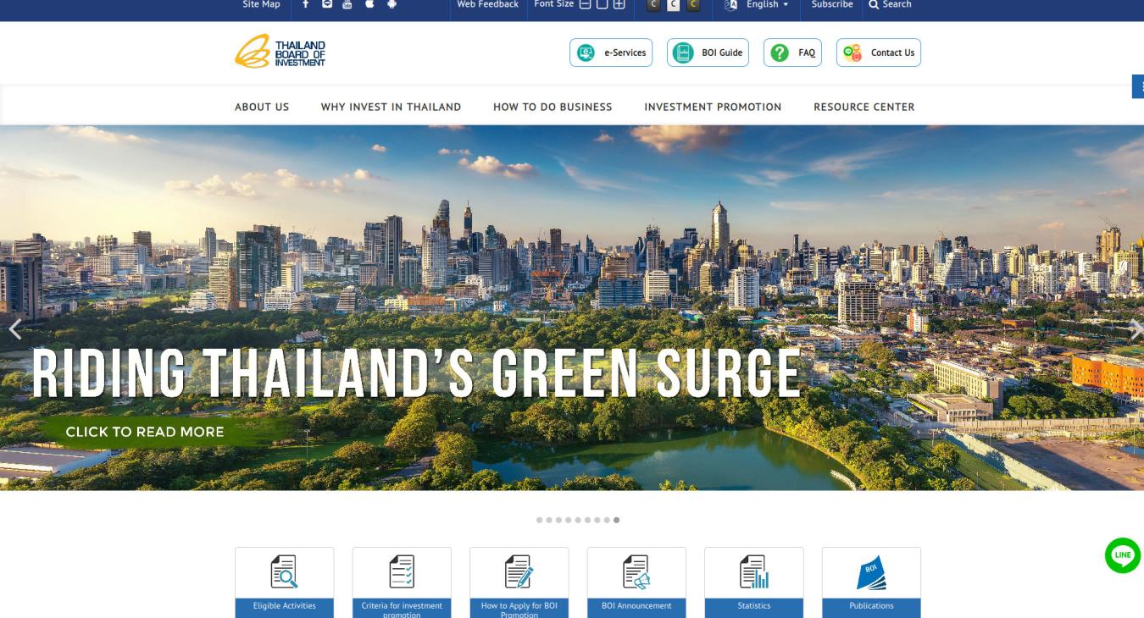The image size is (1144, 618).
Task: Toggle the default contrast setting
Action: (x=653, y=4)
